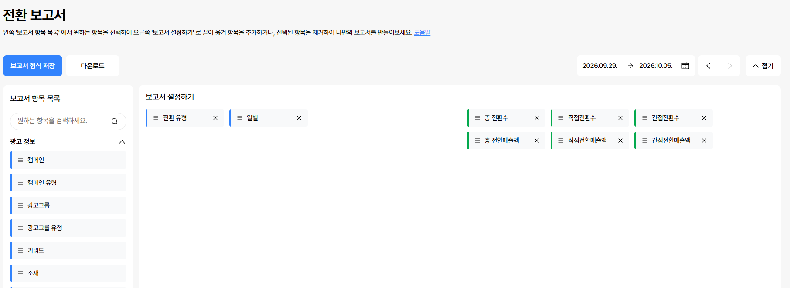
Task: Click the 접기 collapse button
Action: (x=763, y=66)
